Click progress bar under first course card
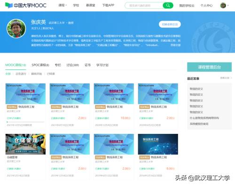Viewport: 235px width, 186px height. (25, 122)
